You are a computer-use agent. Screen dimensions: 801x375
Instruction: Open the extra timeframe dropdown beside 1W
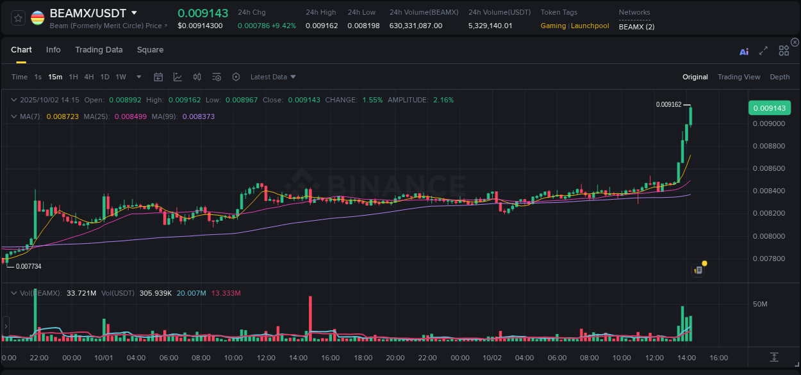[137, 76]
